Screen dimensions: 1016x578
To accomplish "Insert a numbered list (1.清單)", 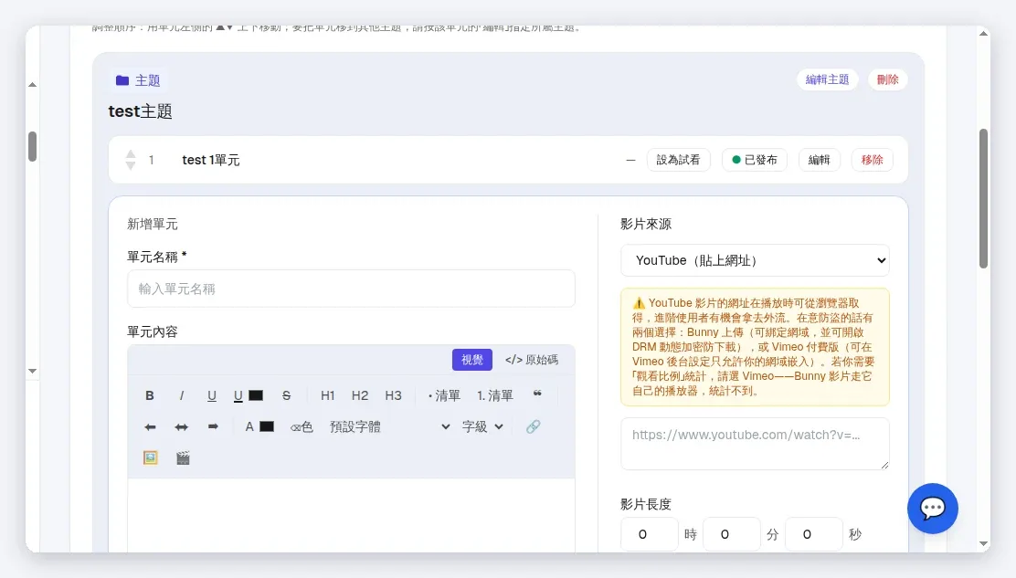I will 495,395.
